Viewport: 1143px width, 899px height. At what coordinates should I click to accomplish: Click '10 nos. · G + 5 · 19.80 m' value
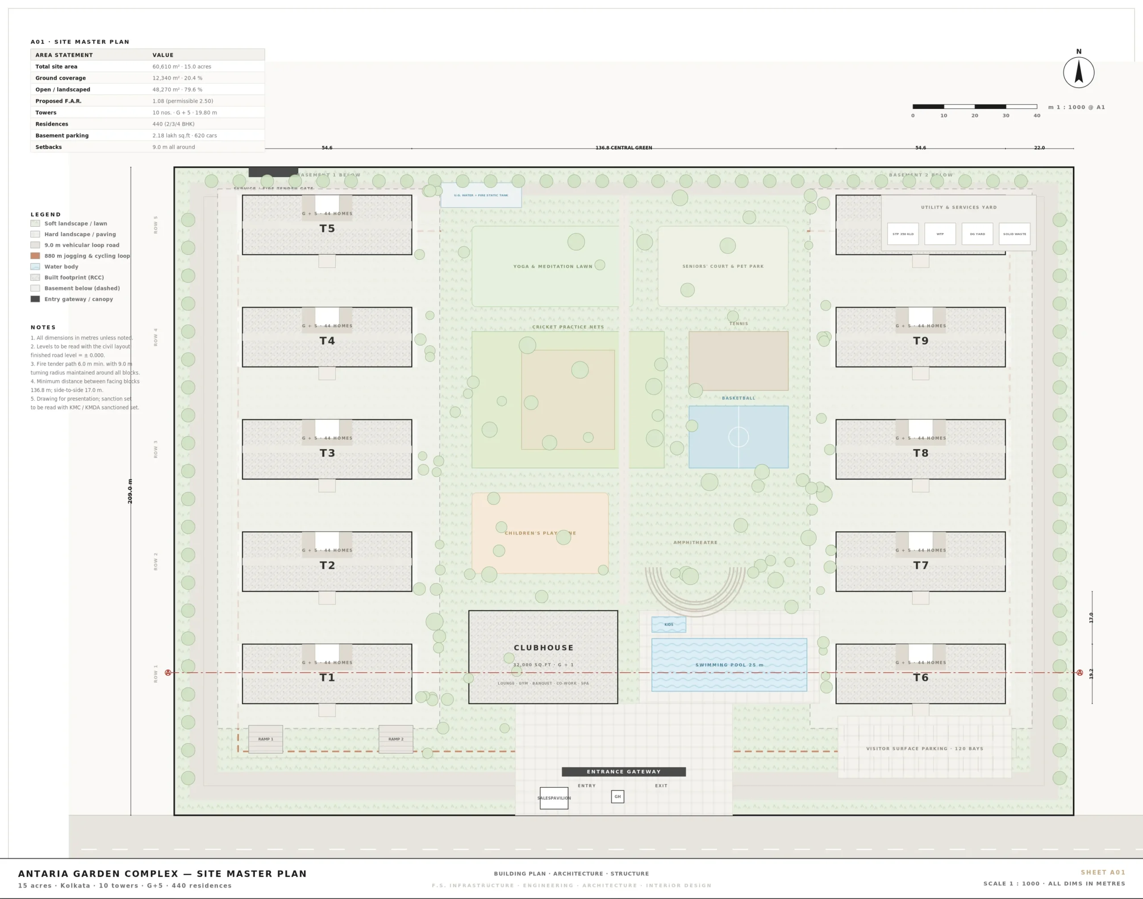tap(185, 112)
